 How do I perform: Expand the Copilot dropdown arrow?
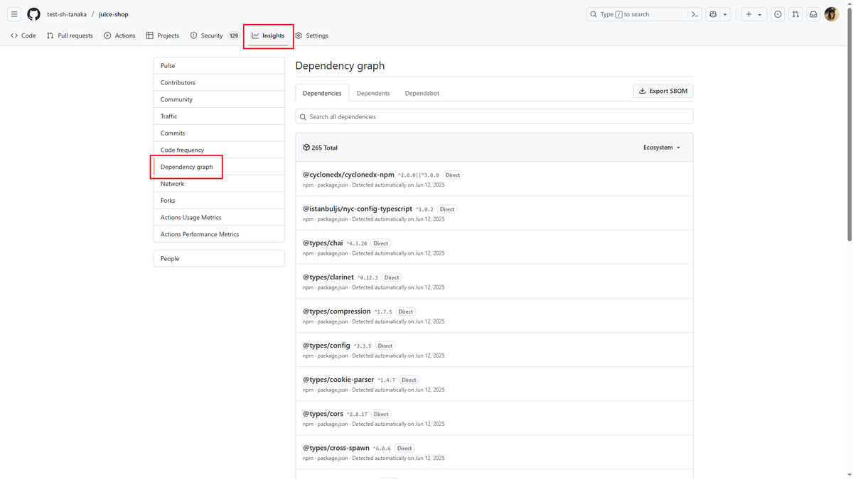point(725,14)
